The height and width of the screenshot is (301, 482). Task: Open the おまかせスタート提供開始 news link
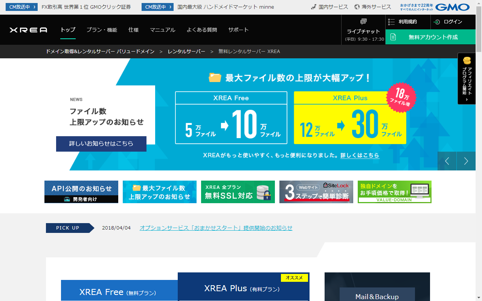click(x=216, y=228)
